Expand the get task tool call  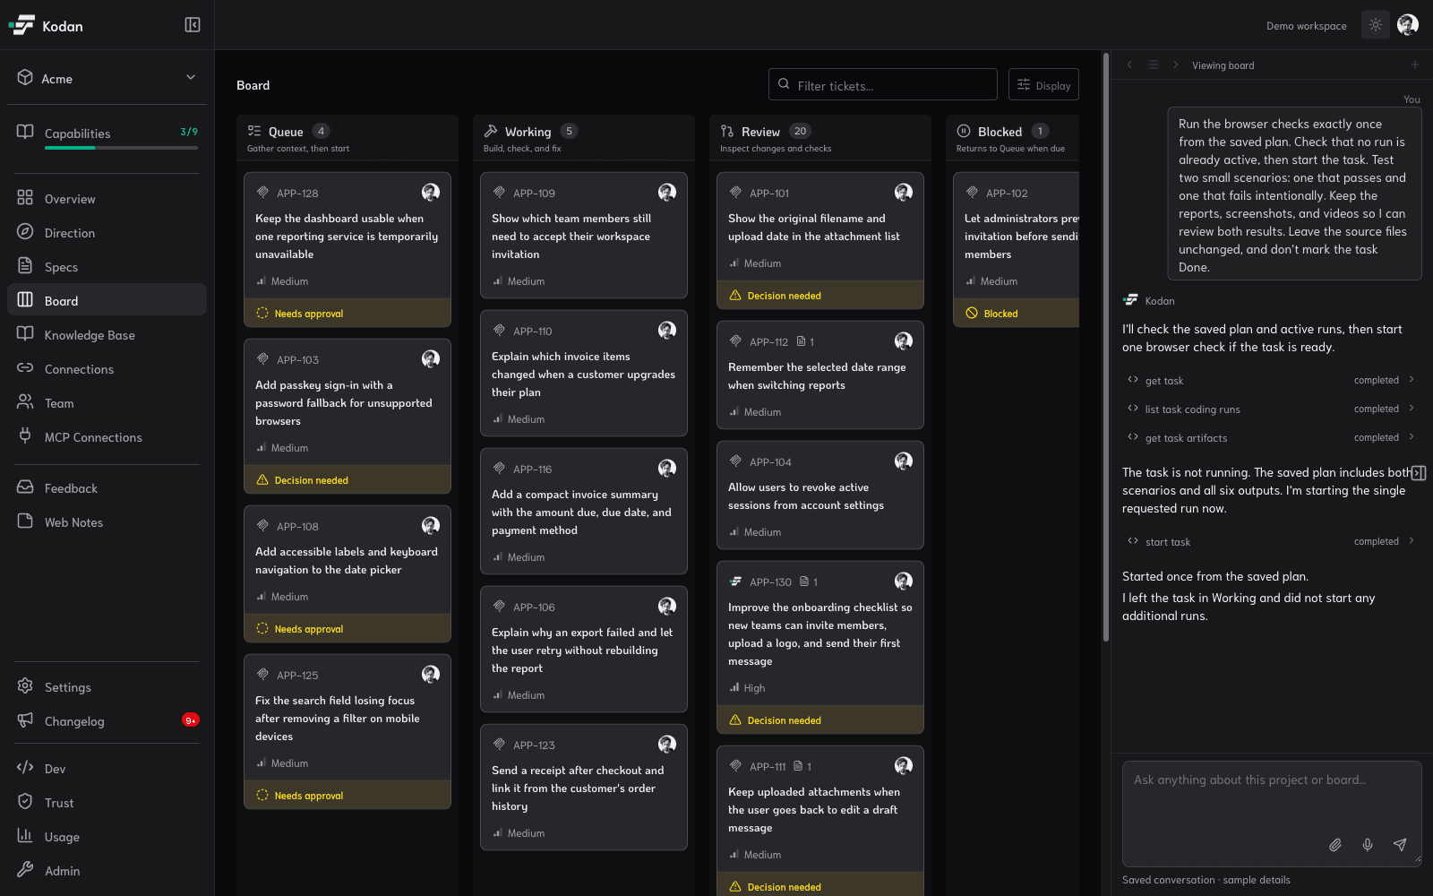[1270, 380]
